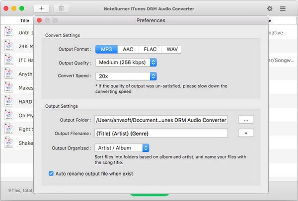
Task: Click music file icon beside Fight
Action: click(x=9, y=129)
